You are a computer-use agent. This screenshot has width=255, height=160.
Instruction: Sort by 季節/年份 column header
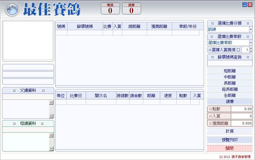coord(188,26)
